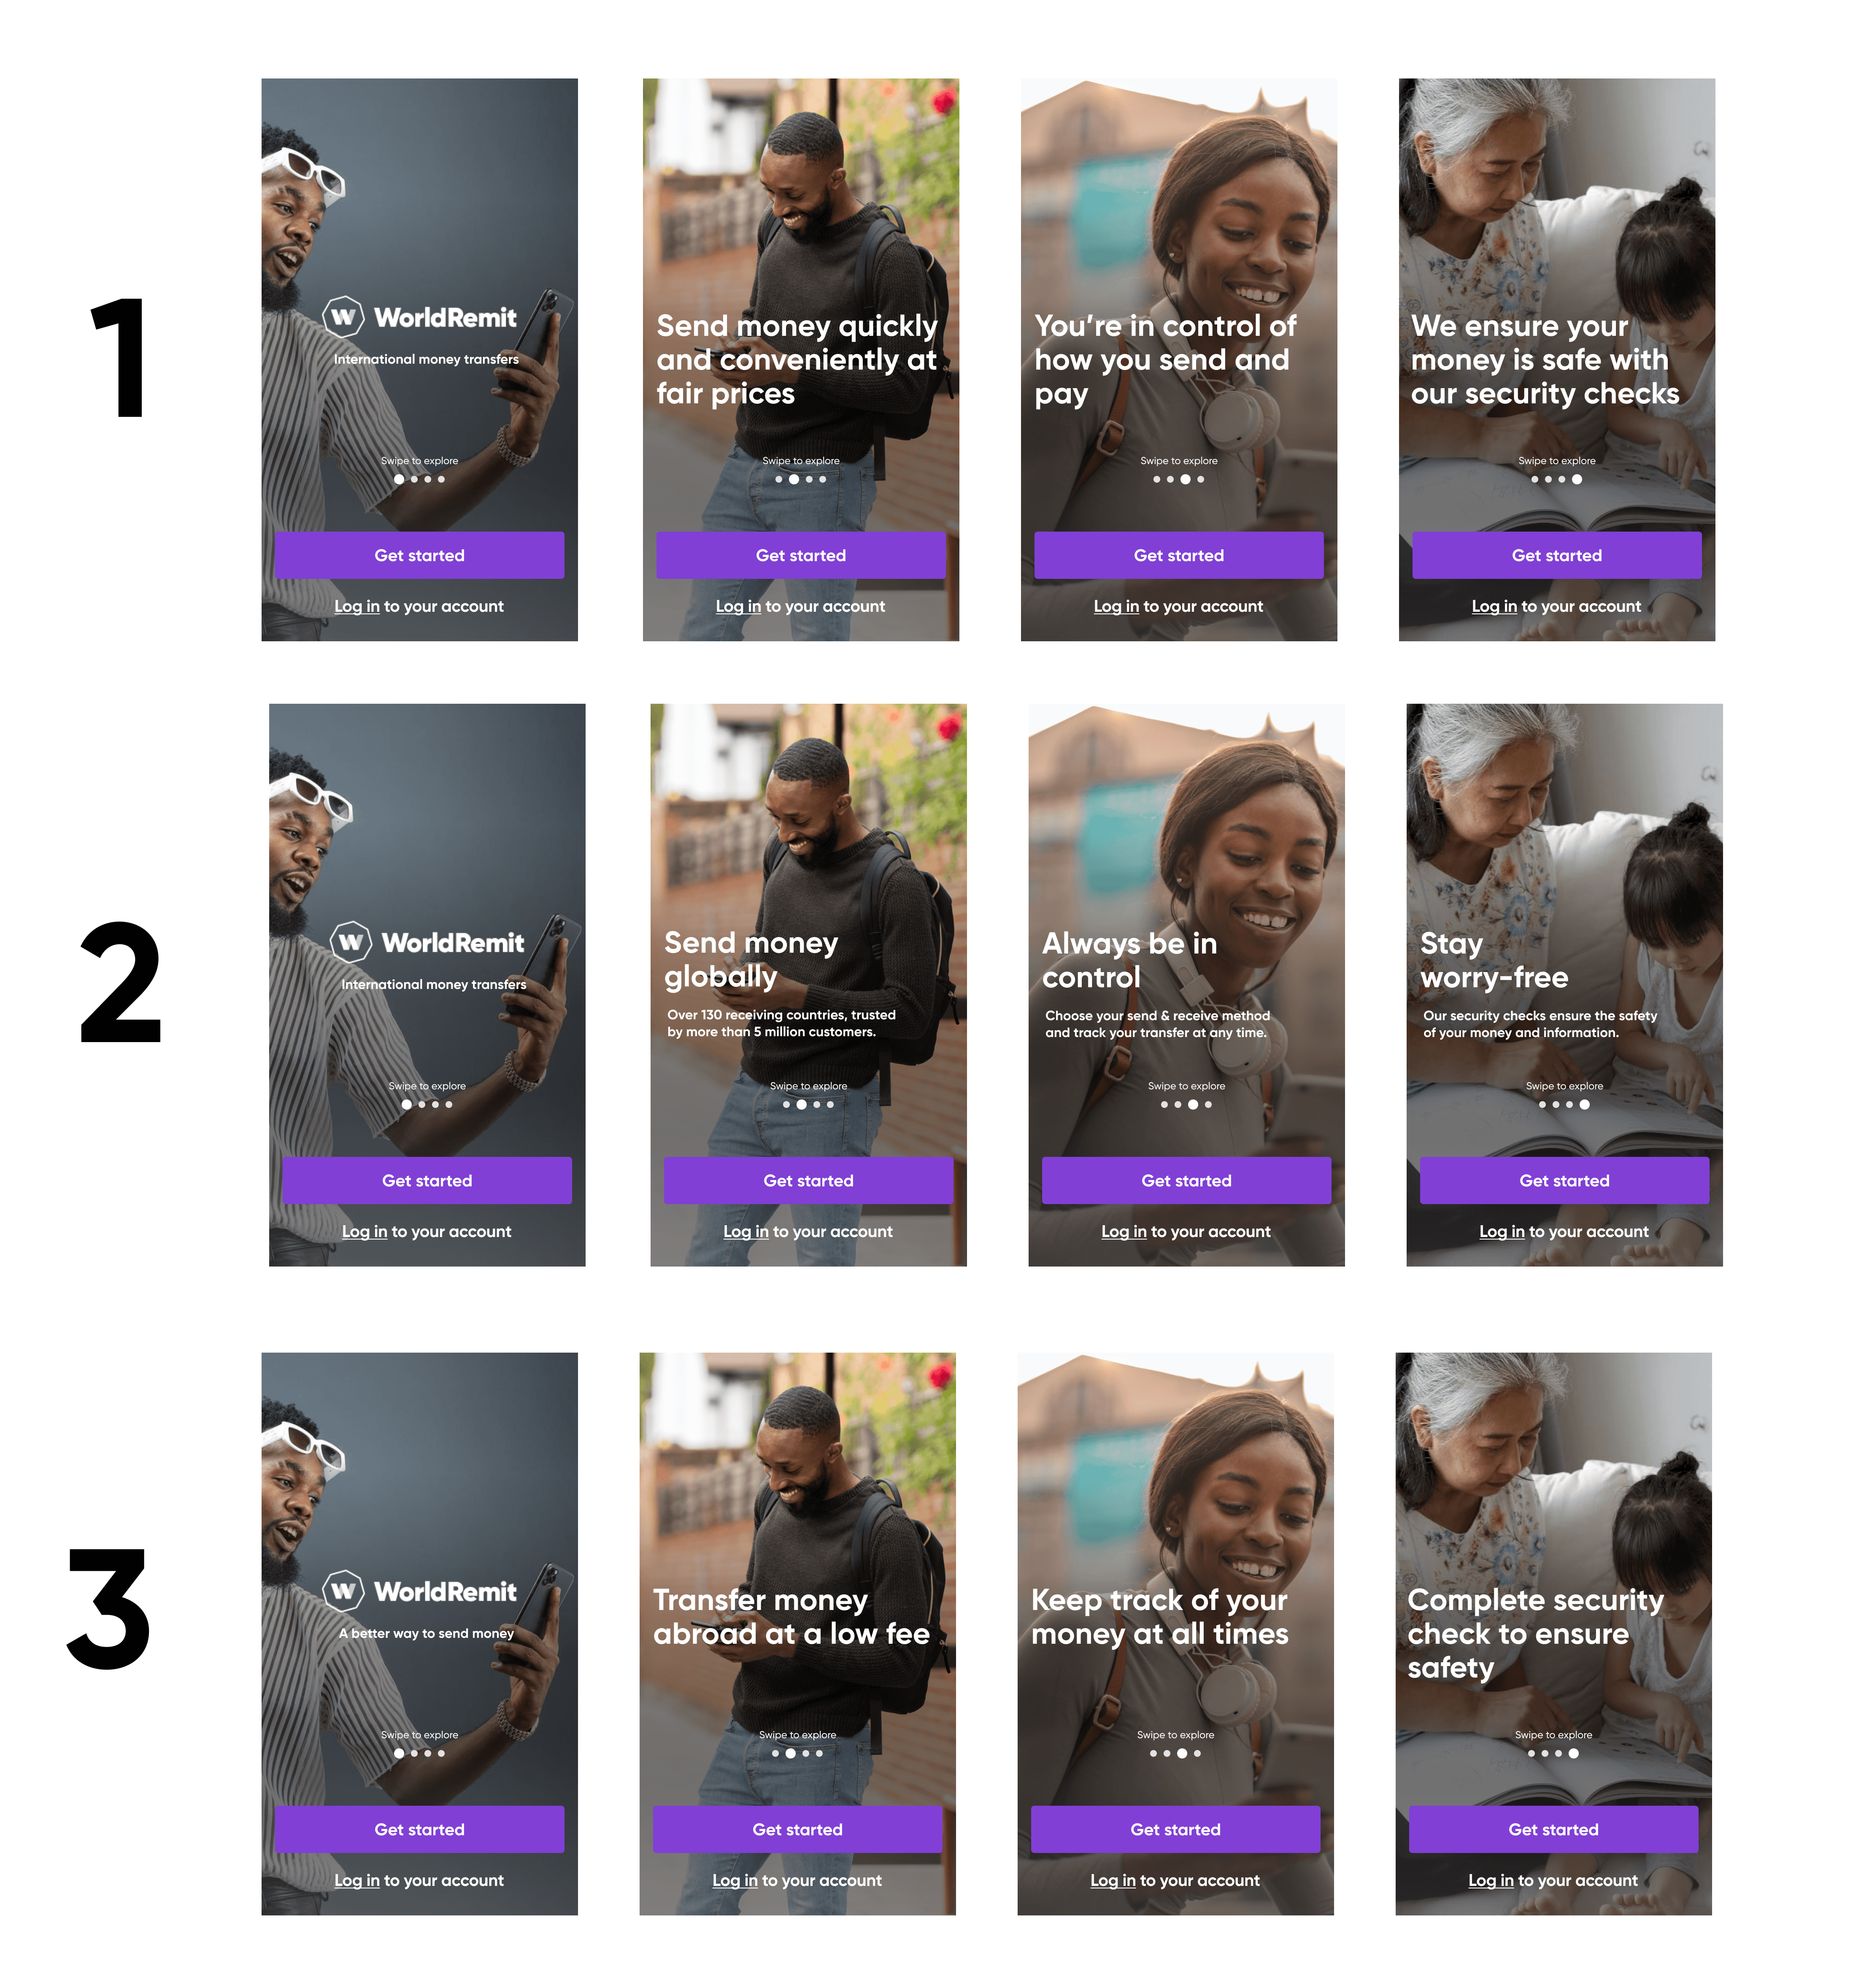Click the WorldRemit logo in row 2
The width and height of the screenshot is (1853, 1988).
click(427, 942)
